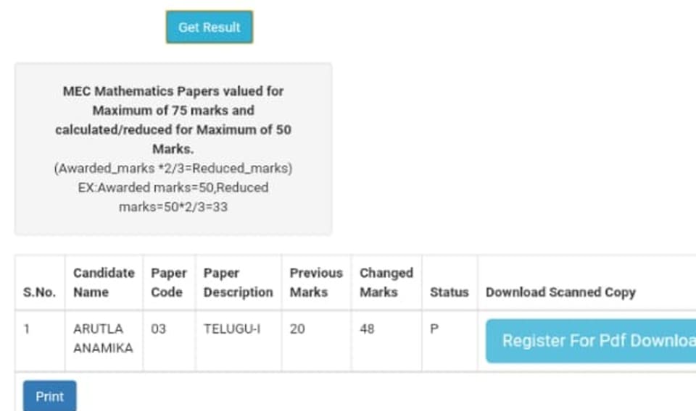The image size is (696, 411).
Task: Click the candidate name ARUTLA ANAMIKA
Action: [103, 339]
